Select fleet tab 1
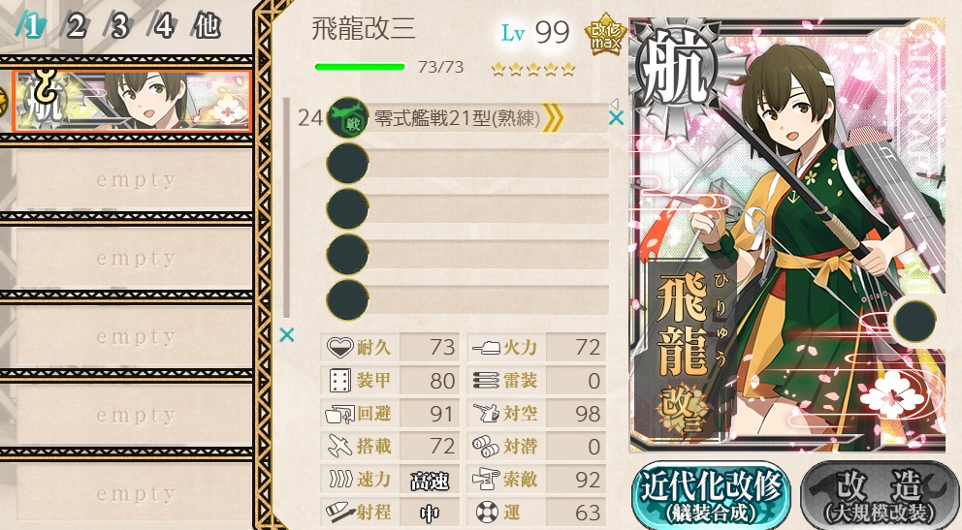Viewport: 962px width, 530px height. click(x=31, y=26)
